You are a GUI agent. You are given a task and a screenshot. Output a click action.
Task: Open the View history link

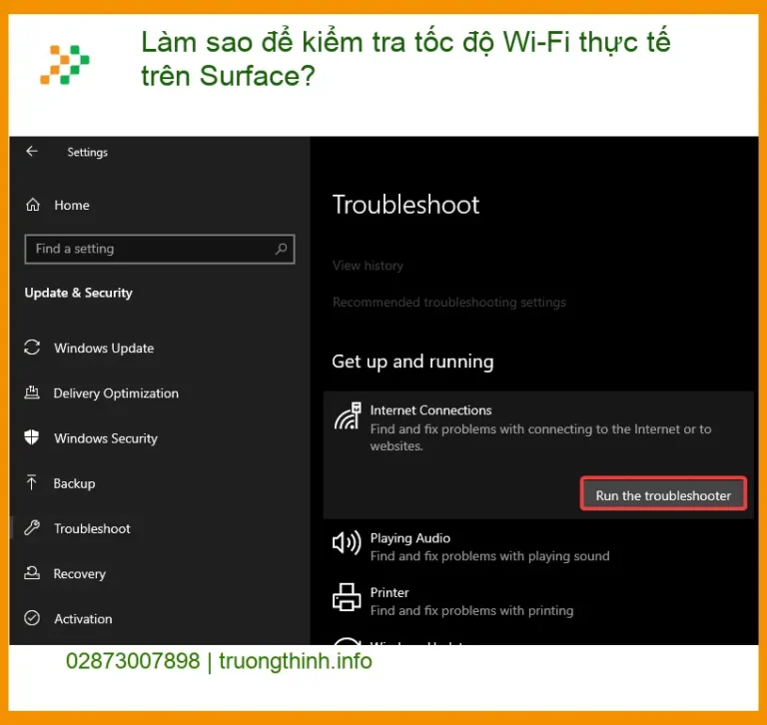pos(368,266)
